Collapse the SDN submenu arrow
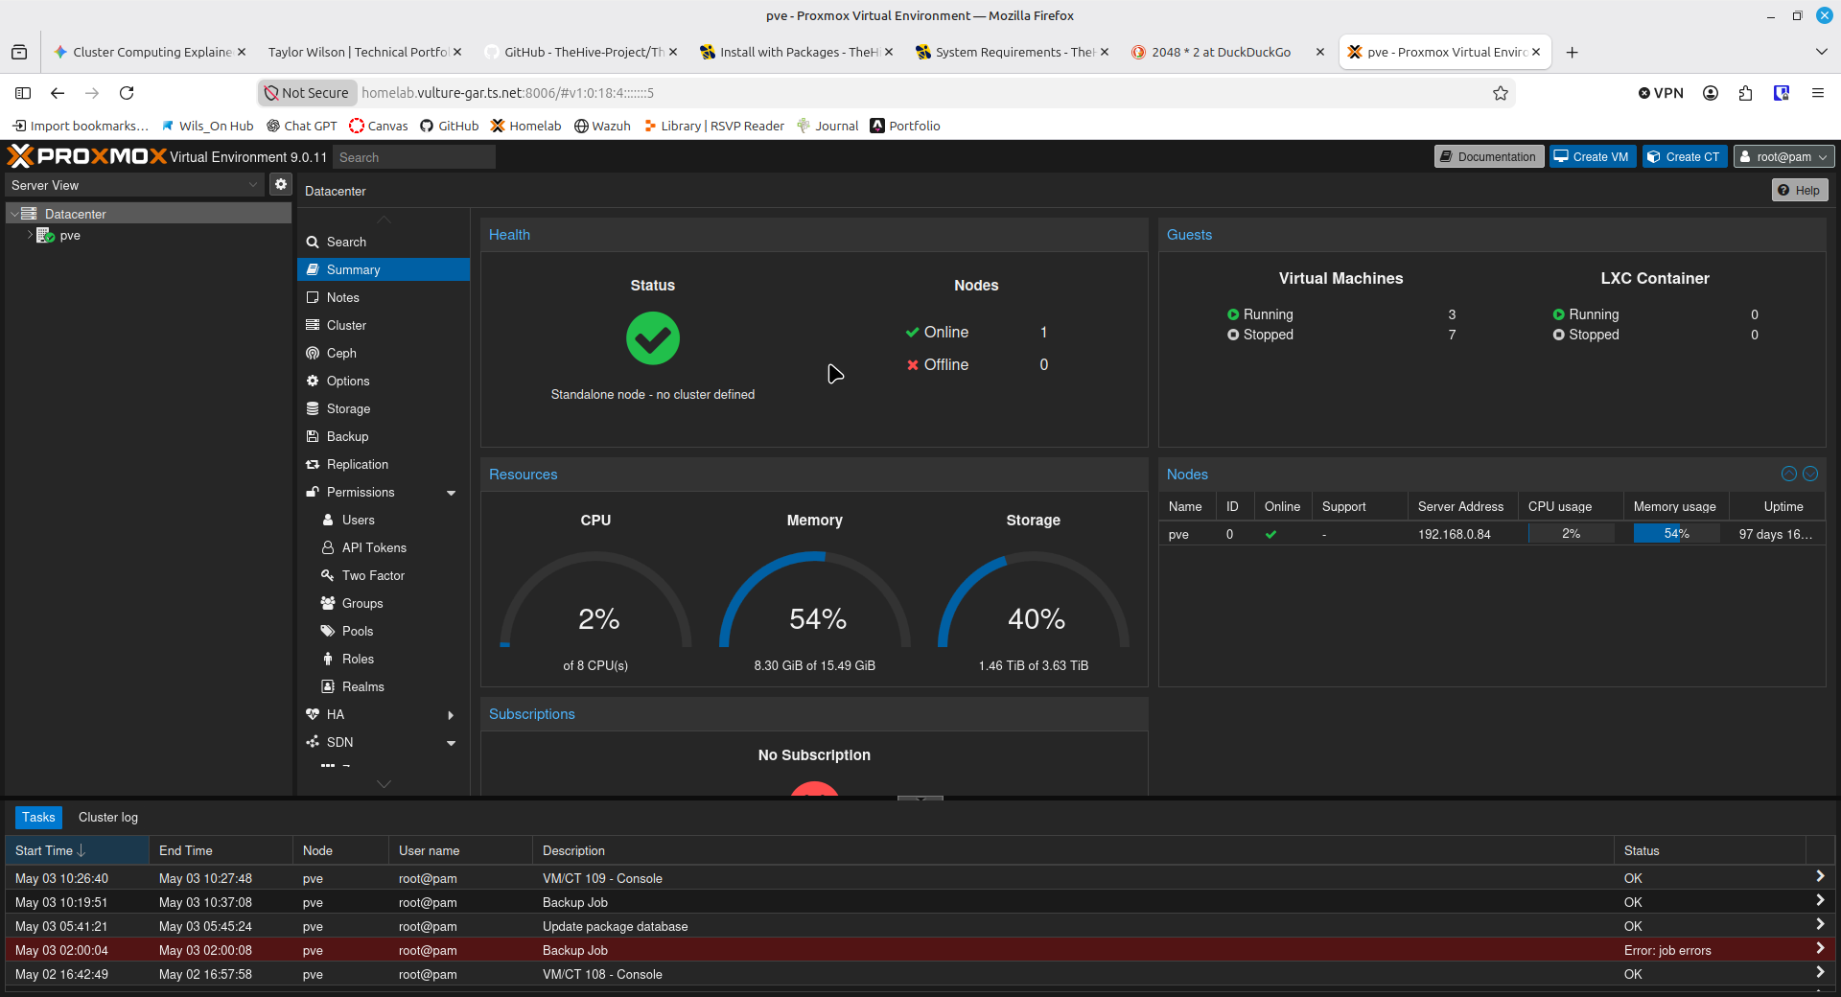1841x997 pixels. click(451, 743)
